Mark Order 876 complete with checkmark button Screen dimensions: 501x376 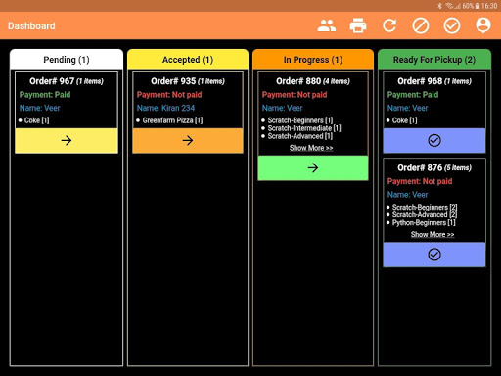tap(434, 255)
